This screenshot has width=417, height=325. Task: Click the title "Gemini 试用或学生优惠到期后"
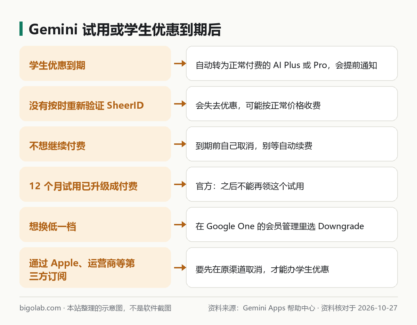coord(125,30)
